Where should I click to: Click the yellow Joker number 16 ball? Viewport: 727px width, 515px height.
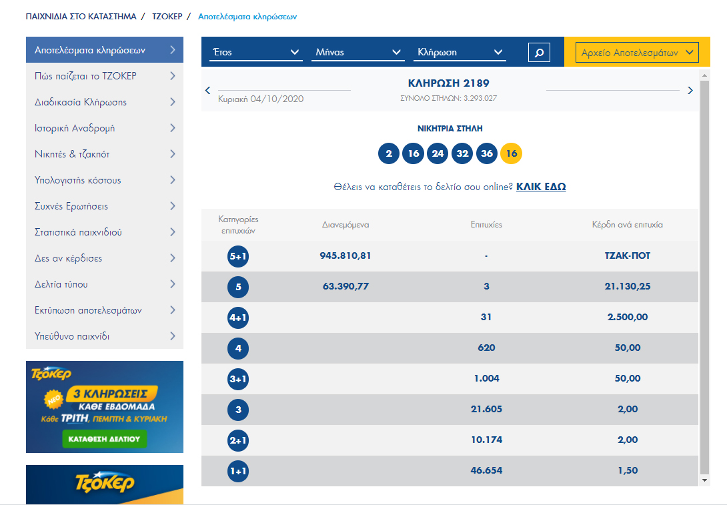511,153
